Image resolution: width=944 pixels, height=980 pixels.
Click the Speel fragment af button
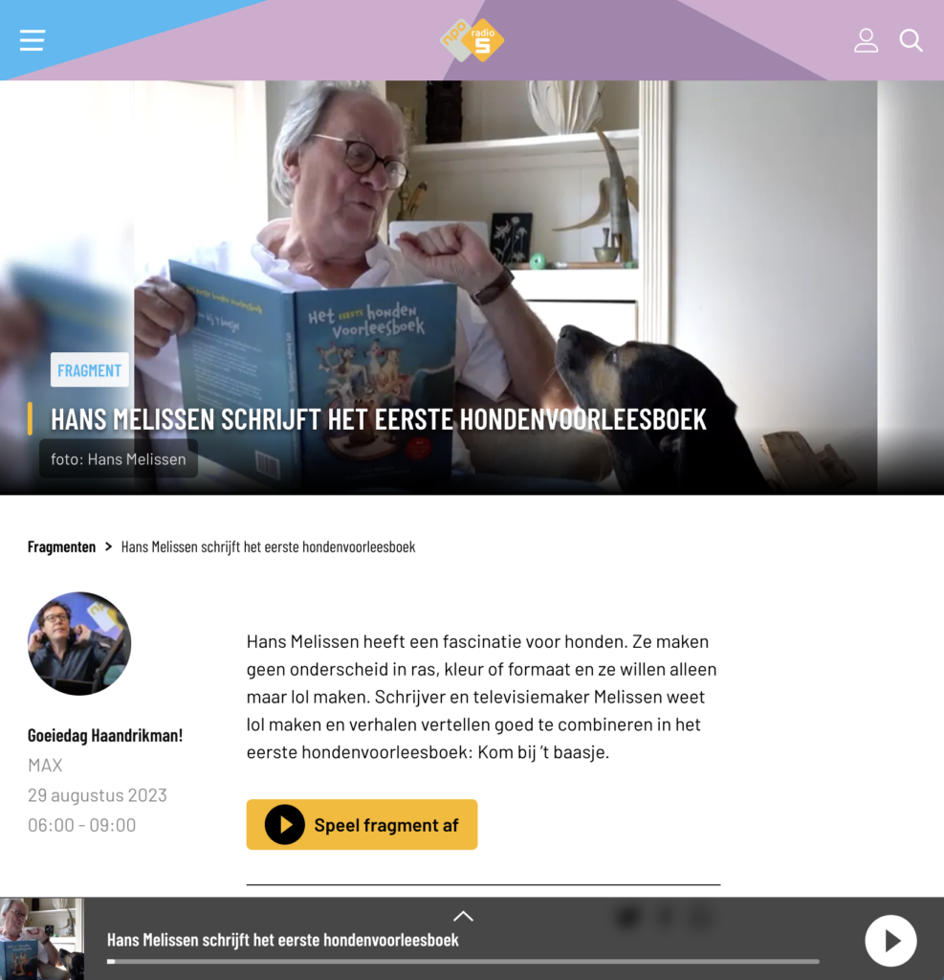pyautogui.click(x=362, y=824)
